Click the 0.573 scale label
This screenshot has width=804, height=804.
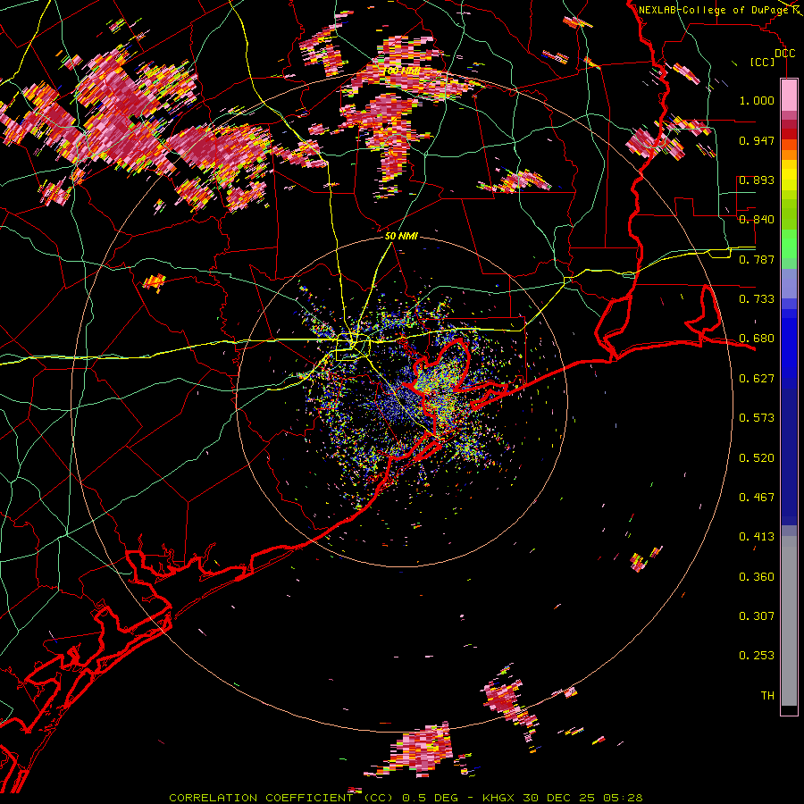[757, 418]
